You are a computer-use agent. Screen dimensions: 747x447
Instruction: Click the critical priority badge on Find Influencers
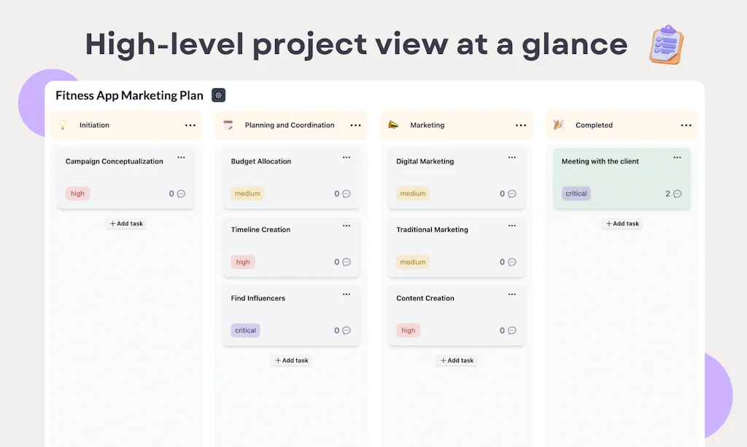point(245,330)
